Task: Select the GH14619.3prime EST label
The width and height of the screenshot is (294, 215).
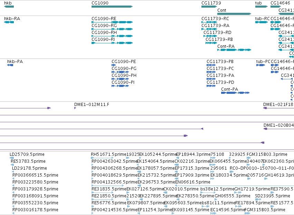Action: [x=279, y=175]
